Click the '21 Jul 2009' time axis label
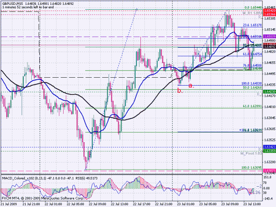The height and width of the screenshot is (207, 276). coord(9,204)
